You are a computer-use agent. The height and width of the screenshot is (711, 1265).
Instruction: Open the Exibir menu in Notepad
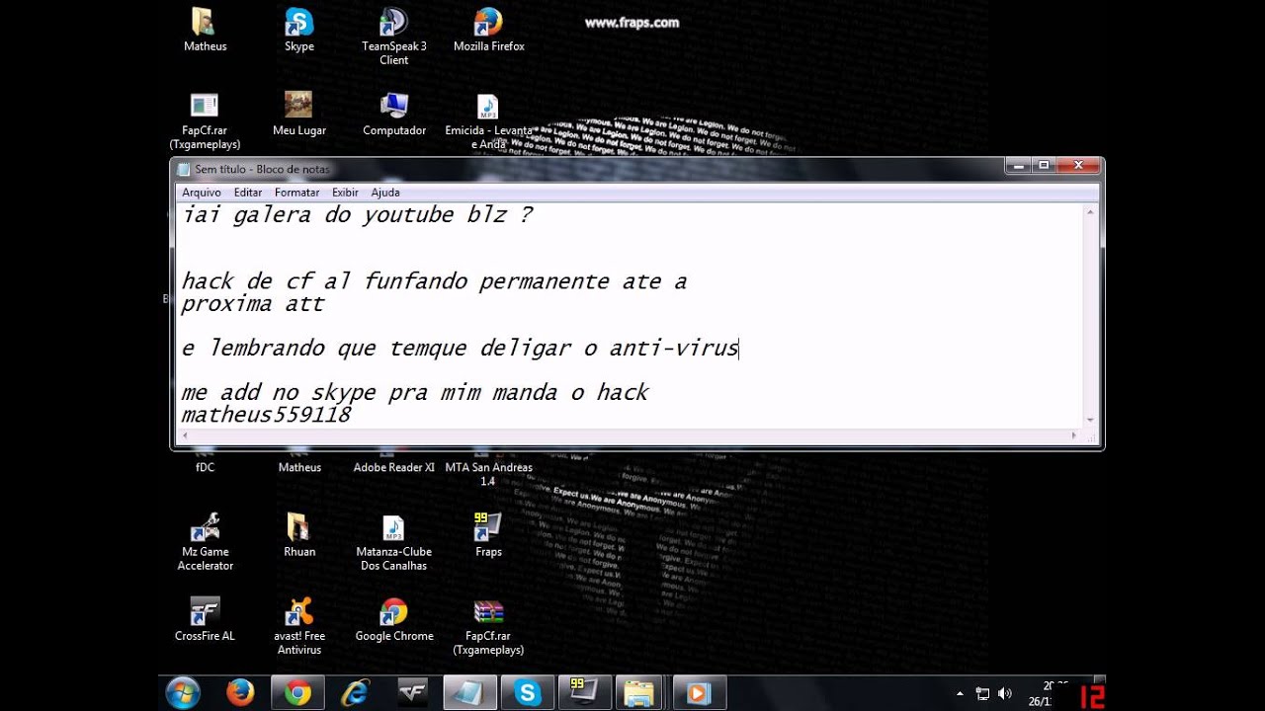[345, 193]
